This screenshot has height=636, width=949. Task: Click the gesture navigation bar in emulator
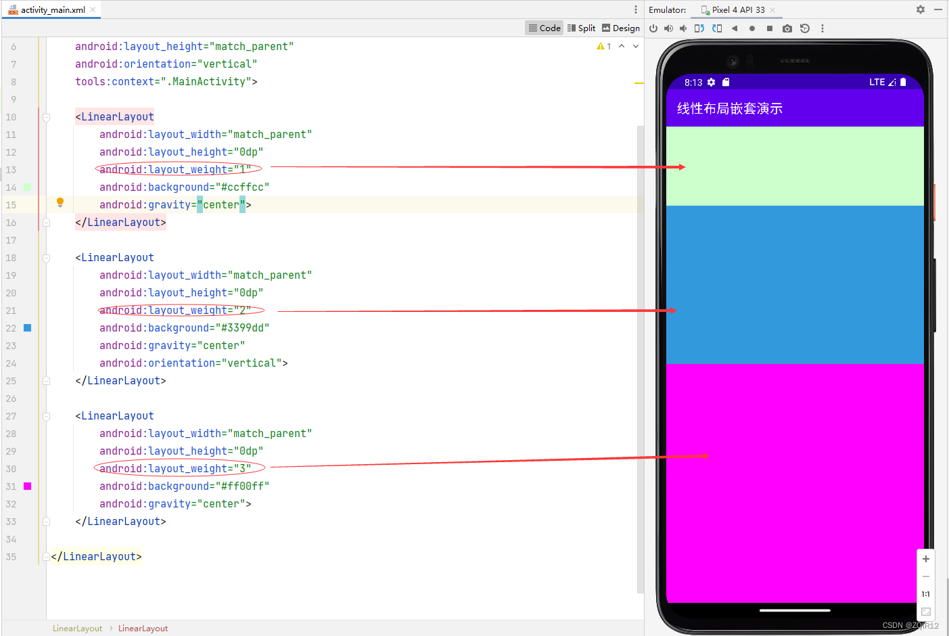click(795, 610)
